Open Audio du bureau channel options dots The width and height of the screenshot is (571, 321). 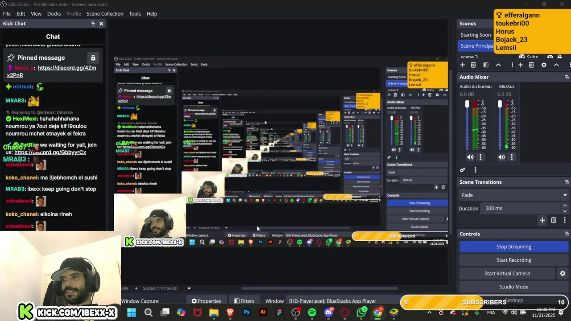[x=480, y=157]
